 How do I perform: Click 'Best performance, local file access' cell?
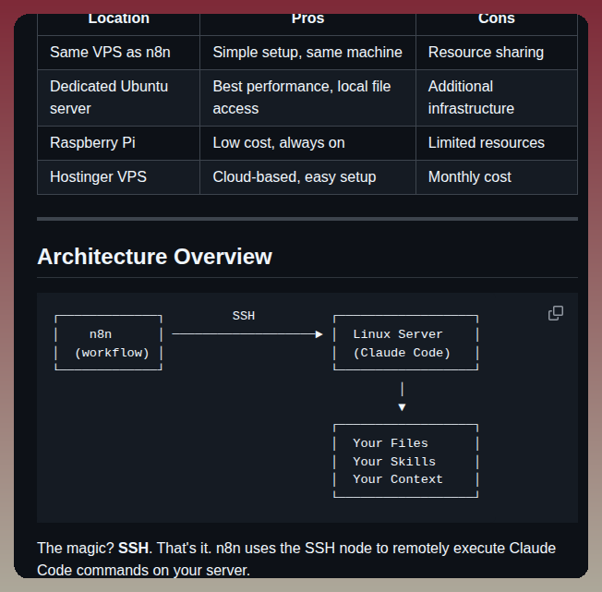click(x=307, y=98)
